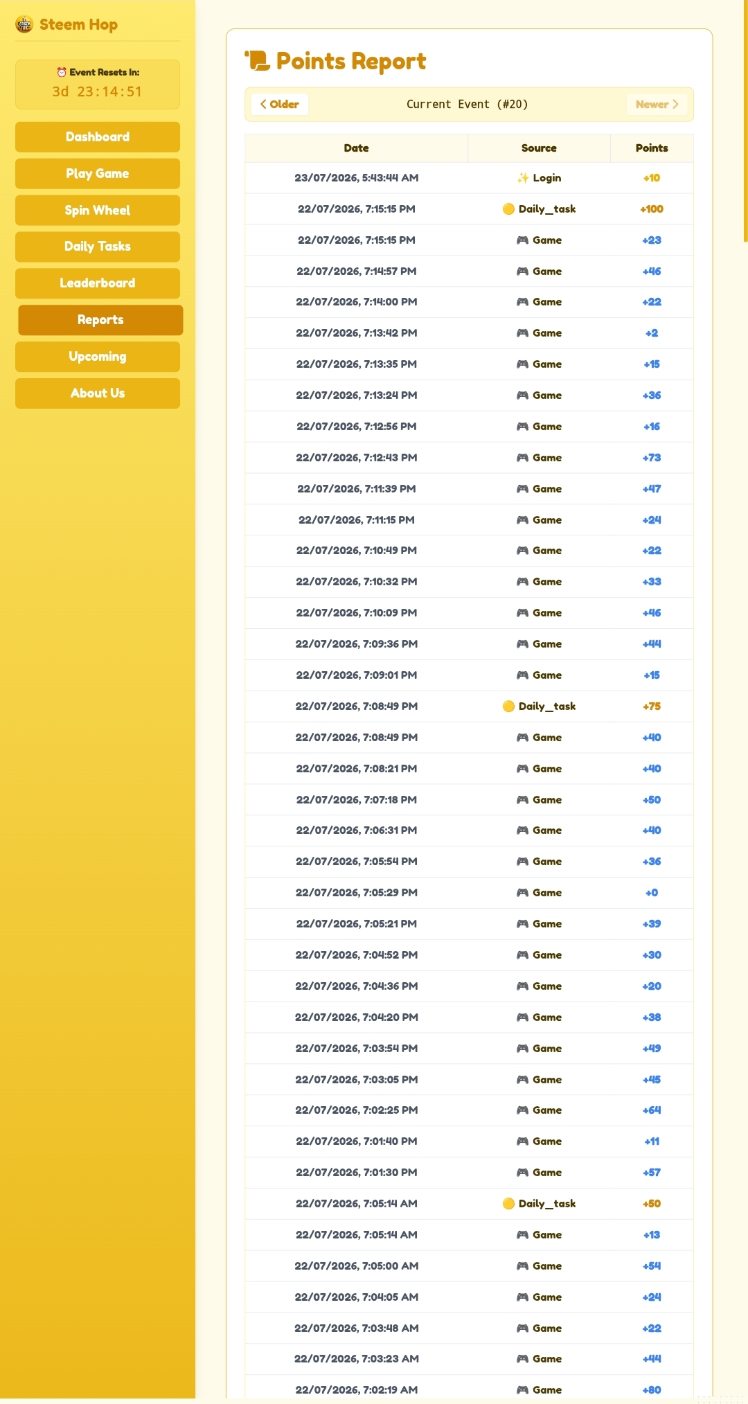This screenshot has height=1404, width=748.
Task: Click date '22/07/2026, 7:01:30 PM'
Action: tap(357, 1173)
